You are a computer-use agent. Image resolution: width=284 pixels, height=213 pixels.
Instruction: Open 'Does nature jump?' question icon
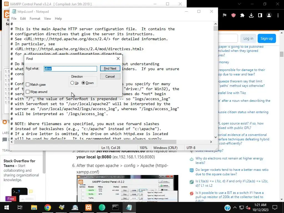click(192, 151)
